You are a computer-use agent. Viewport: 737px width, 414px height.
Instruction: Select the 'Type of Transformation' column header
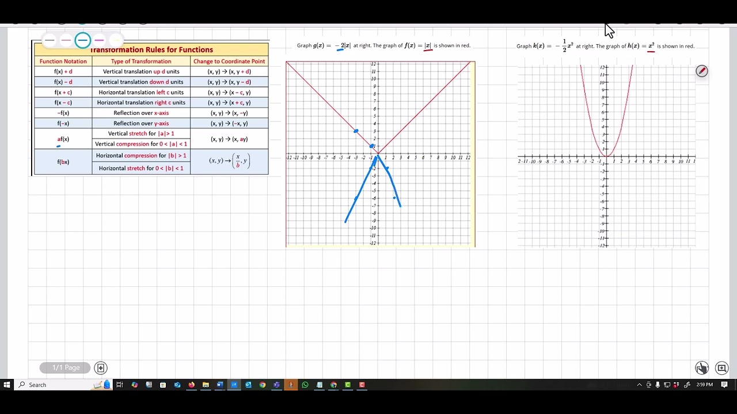point(141,62)
